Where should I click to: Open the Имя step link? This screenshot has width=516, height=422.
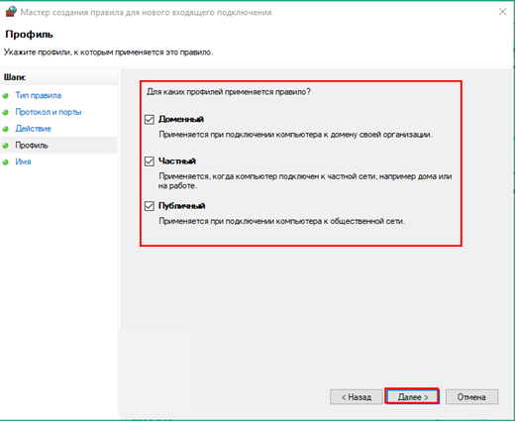click(x=23, y=161)
